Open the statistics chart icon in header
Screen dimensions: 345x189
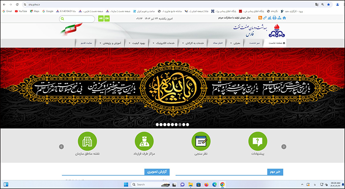coord(270,18)
